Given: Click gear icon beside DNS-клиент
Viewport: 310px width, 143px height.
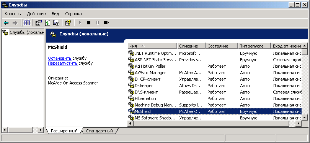Looking at the screenshot, I should [x=131, y=92].
